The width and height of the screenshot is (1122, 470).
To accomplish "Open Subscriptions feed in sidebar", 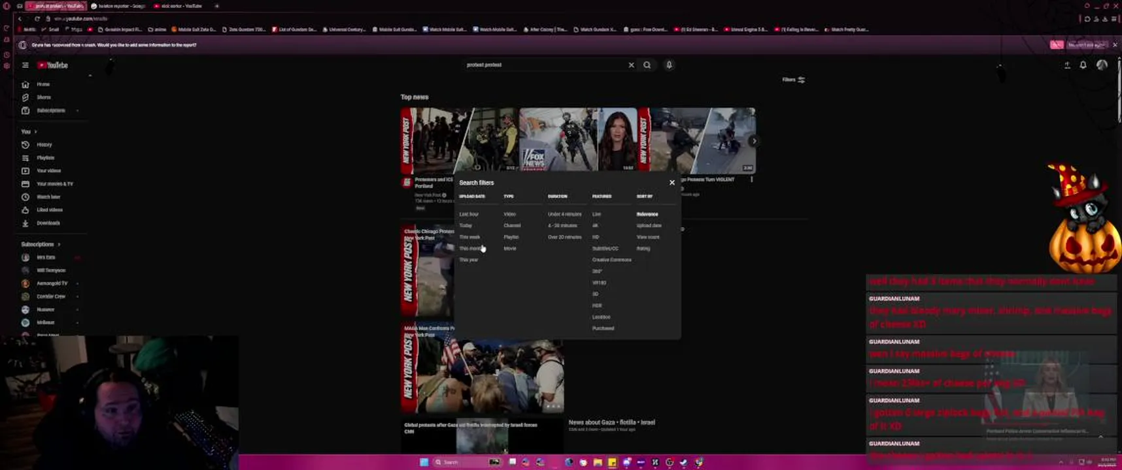I will click(50, 110).
